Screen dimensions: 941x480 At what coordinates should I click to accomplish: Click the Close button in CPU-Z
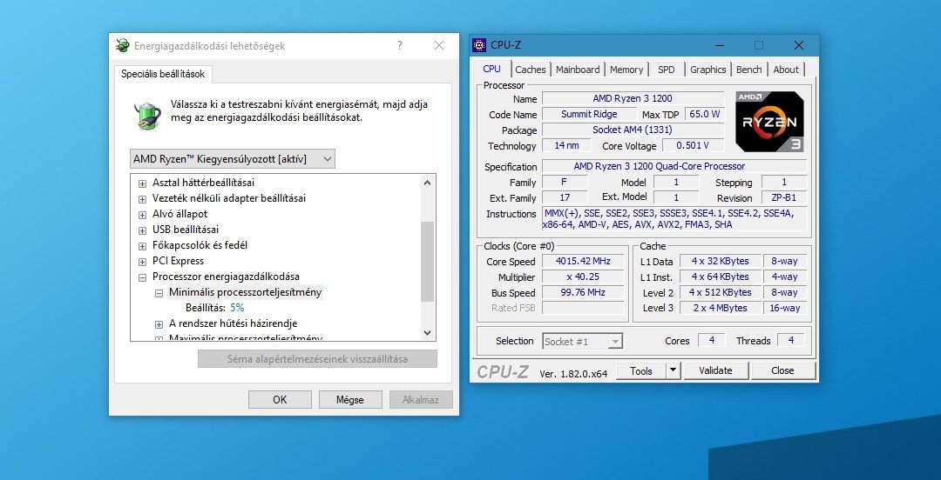[782, 370]
